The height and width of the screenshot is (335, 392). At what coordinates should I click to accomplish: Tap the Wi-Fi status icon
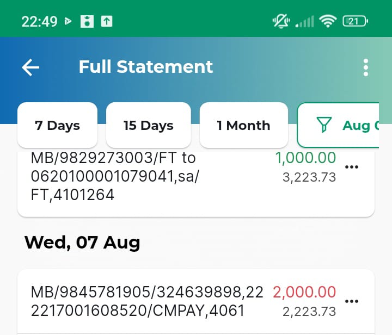tap(328, 21)
